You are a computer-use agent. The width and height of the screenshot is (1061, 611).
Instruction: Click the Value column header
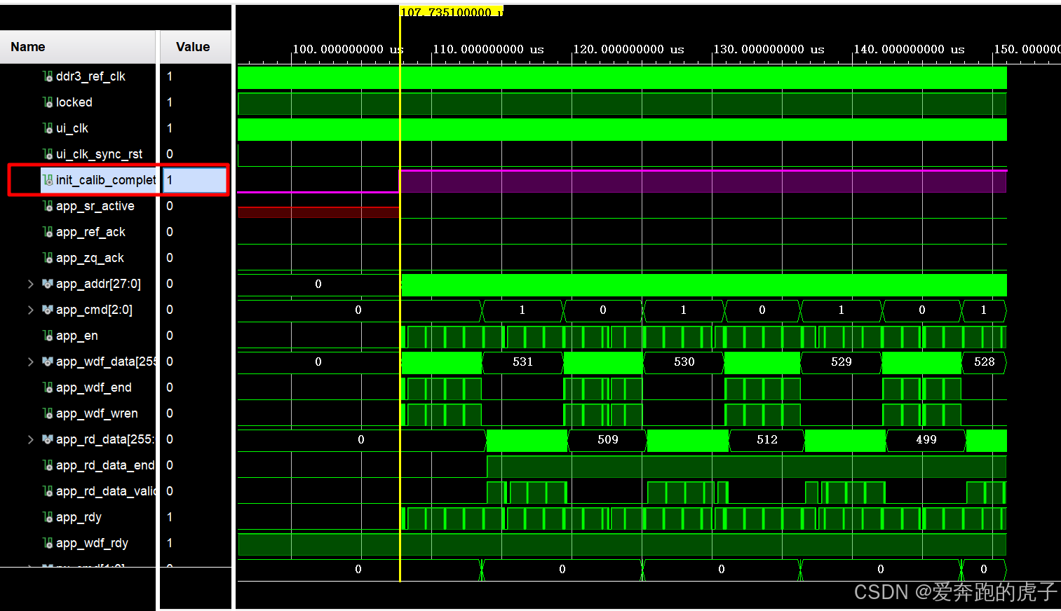point(195,47)
